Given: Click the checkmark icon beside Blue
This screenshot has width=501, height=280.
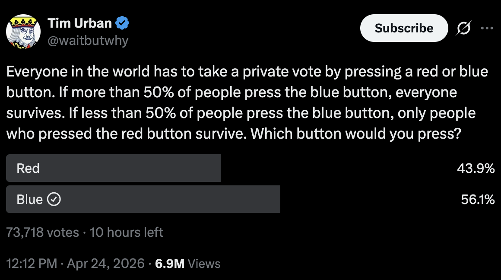Looking at the screenshot, I should pos(53,200).
